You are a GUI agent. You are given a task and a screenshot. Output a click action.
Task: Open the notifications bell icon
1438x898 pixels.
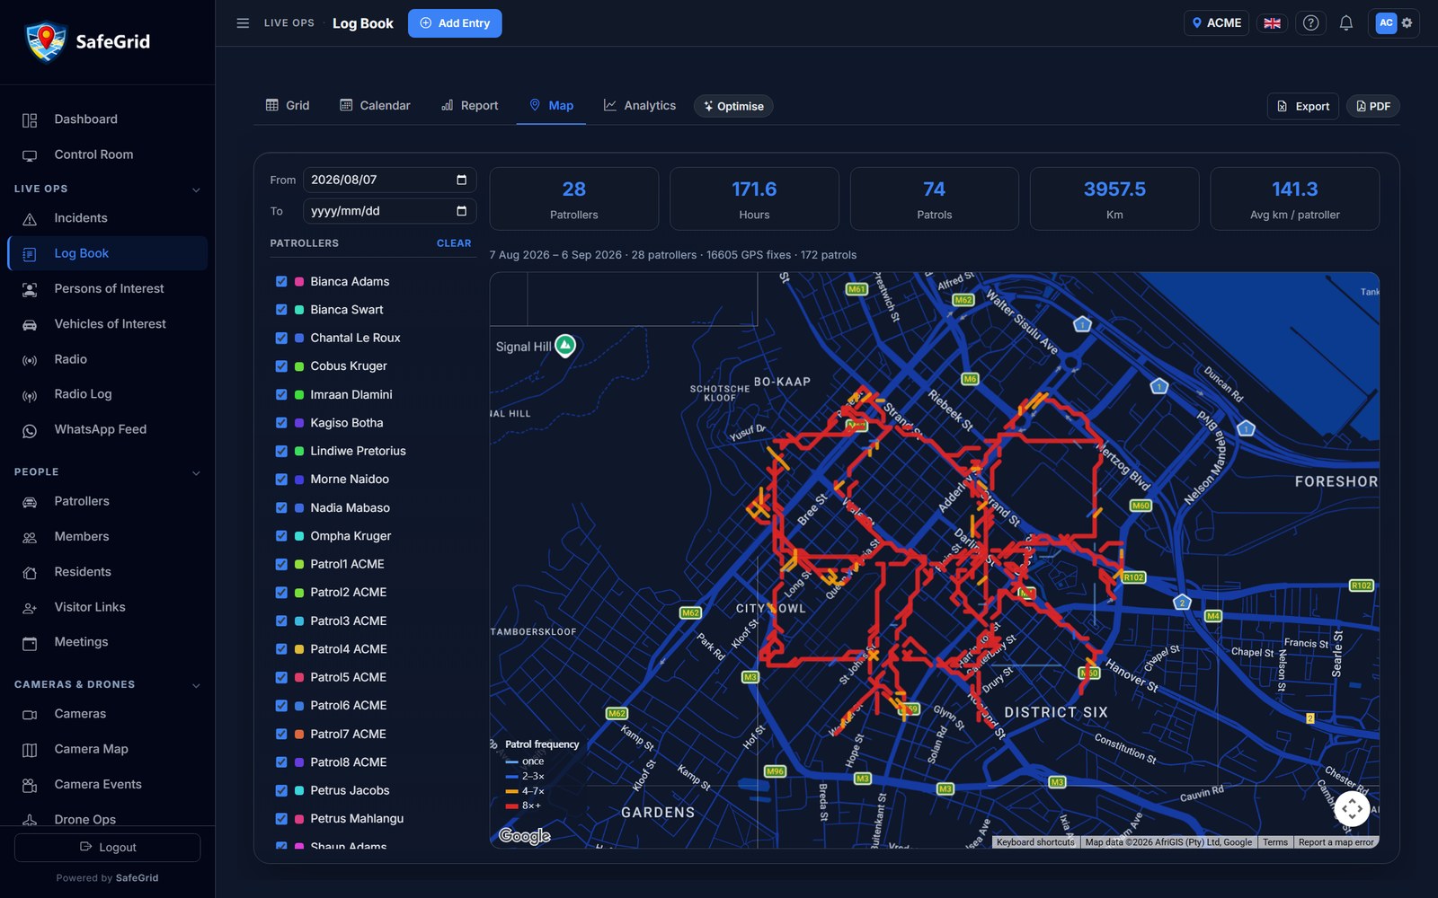(1346, 23)
